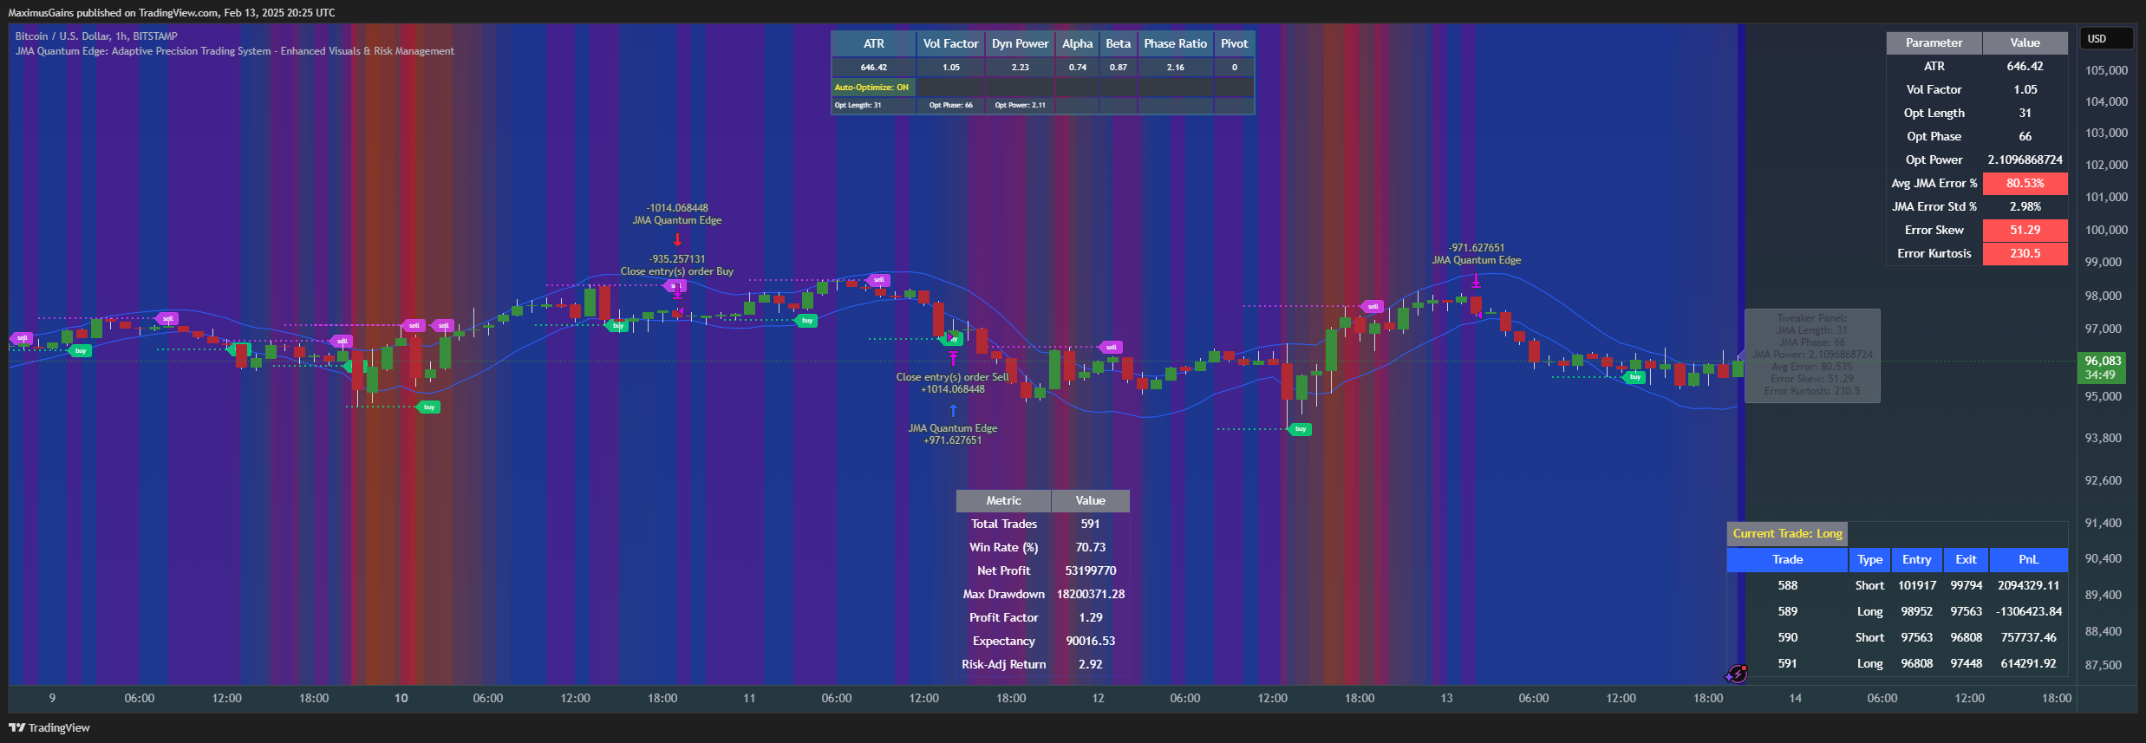
Task: Click the 'Trade' column header
Action: coord(1787,560)
